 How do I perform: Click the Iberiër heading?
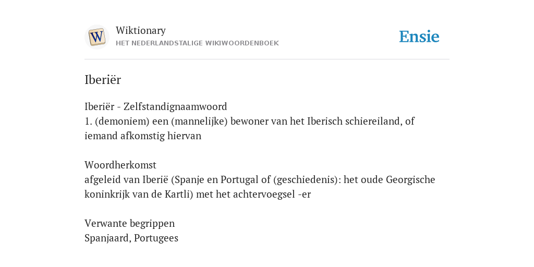(103, 80)
